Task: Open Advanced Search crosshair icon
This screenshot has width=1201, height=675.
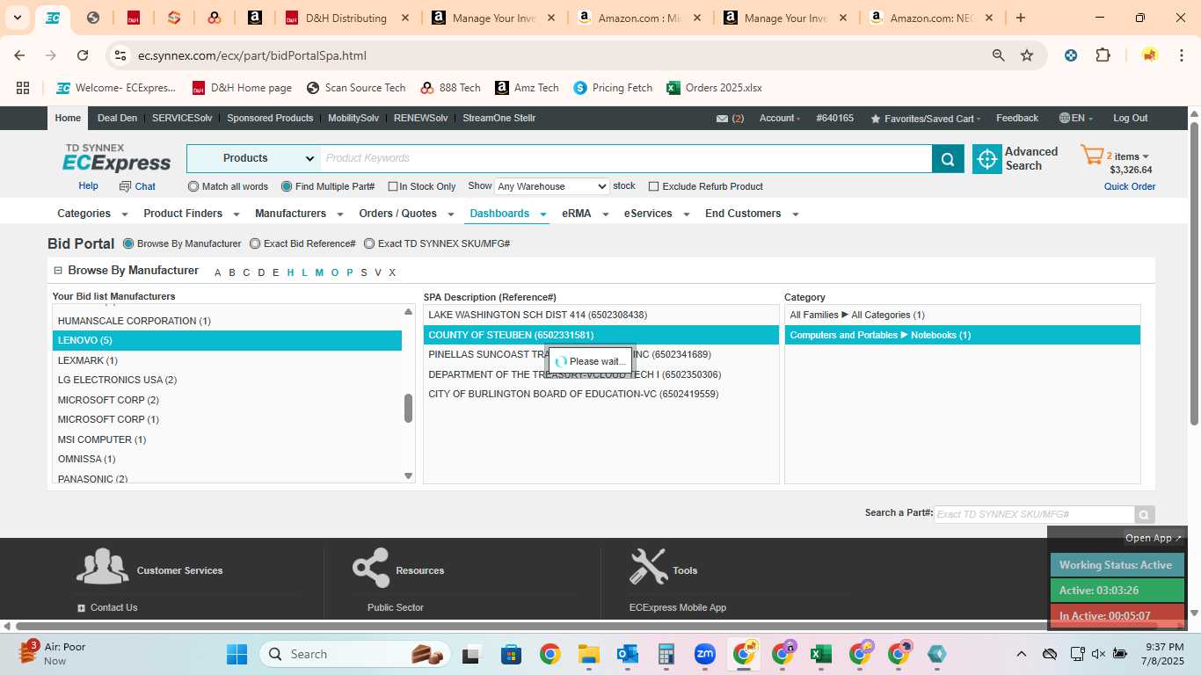Action: [987, 159]
